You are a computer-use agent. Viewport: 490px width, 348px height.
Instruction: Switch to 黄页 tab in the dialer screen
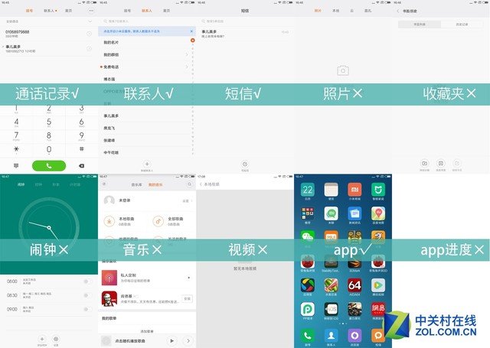pos(68,11)
